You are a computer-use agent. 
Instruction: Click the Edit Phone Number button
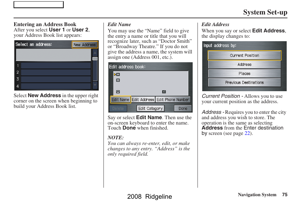click(x=173, y=100)
